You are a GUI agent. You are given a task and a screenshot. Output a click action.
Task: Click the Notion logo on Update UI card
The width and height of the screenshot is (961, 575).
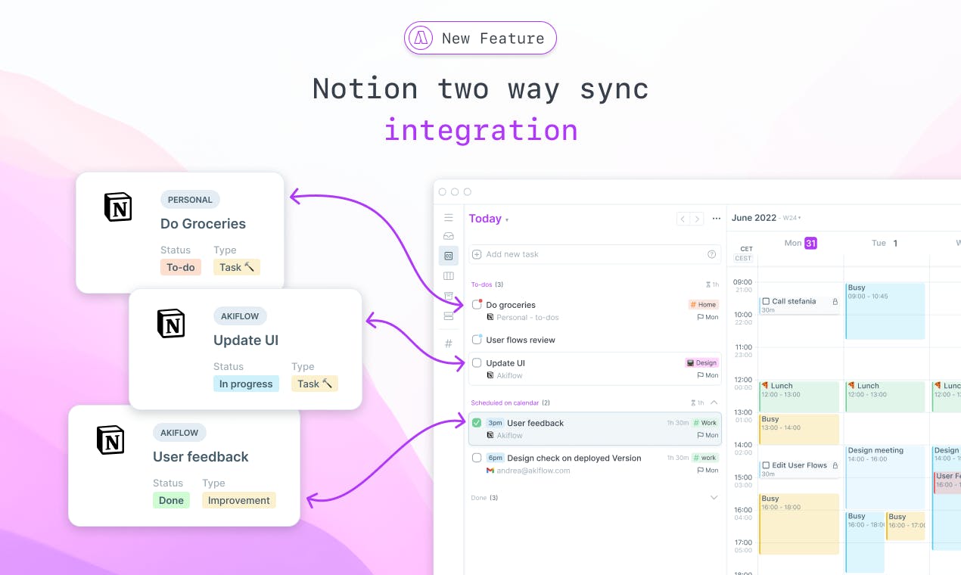(170, 323)
